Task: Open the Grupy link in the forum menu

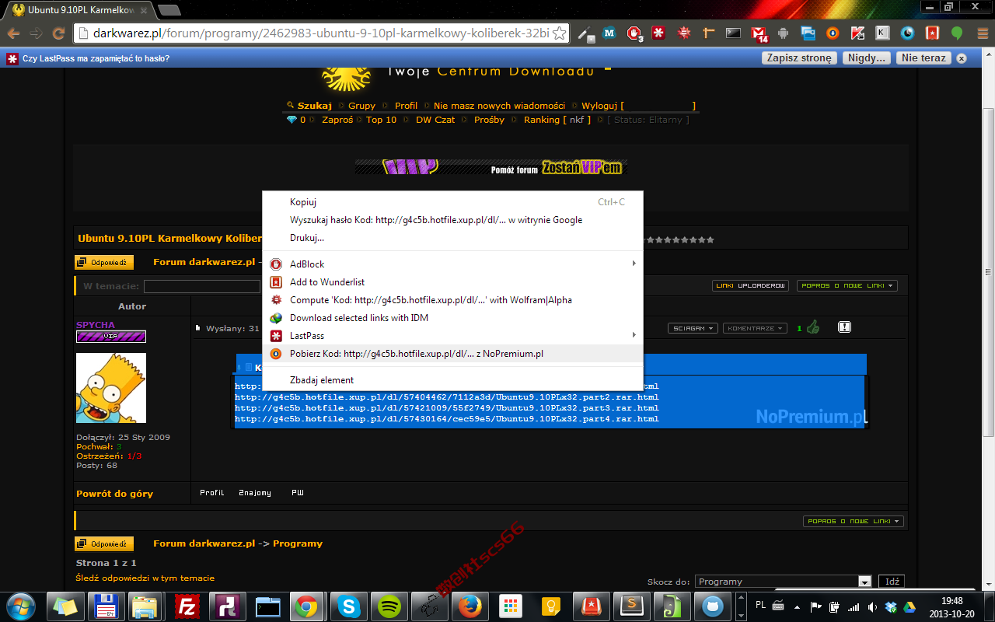Action: 361,106
